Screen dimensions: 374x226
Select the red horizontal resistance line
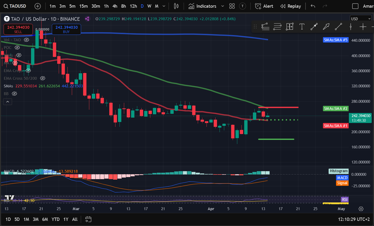coord(278,107)
